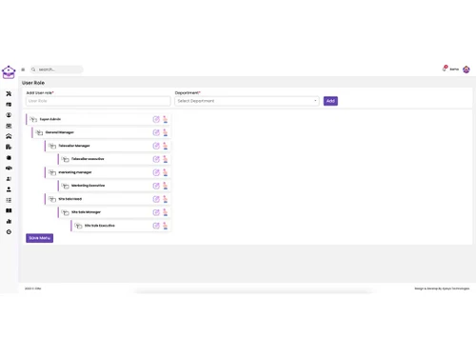Open the map icon in sidebar
The height and width of the screenshot is (357, 476).
9,105
